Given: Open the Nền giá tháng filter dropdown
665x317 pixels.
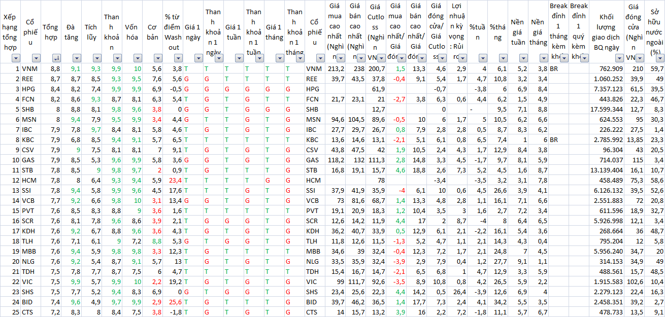Looking at the screenshot, I should point(544,58).
